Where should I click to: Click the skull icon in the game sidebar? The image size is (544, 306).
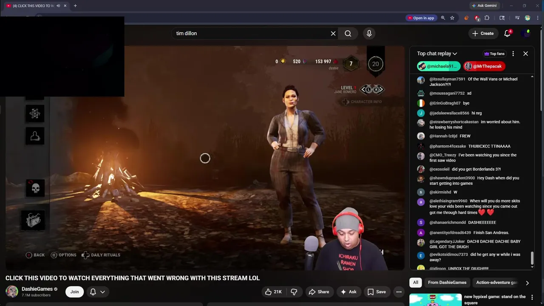click(x=35, y=188)
